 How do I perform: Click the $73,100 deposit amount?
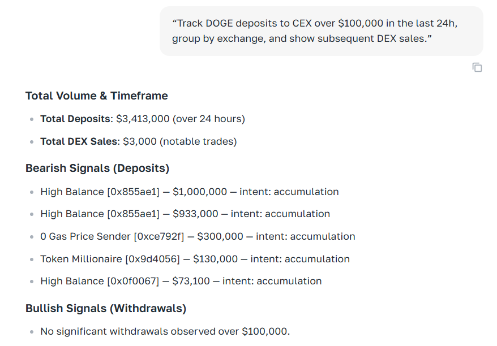click(192, 281)
